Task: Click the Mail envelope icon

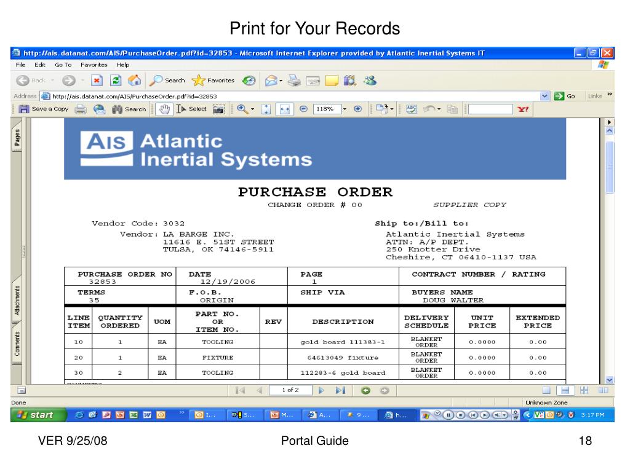Action: 271,81
